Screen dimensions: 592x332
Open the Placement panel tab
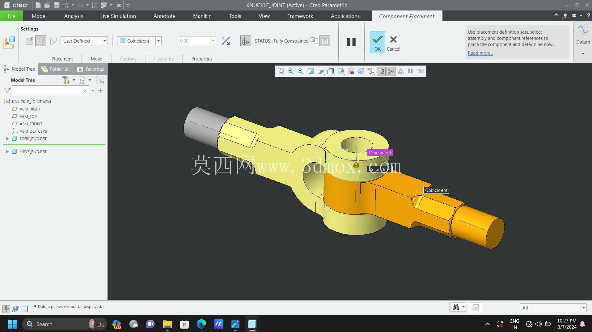coord(62,59)
